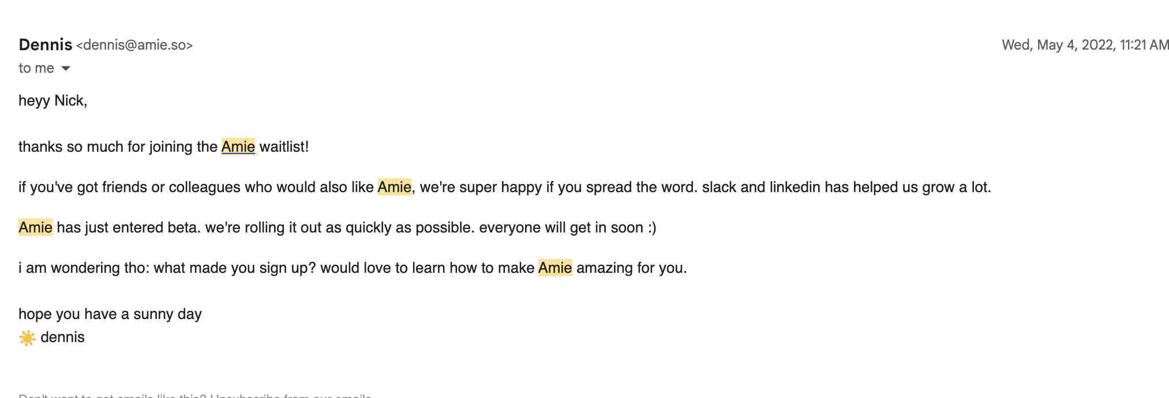Click sender name Dennis in header
This screenshot has height=398, width=1169.
click(x=46, y=44)
